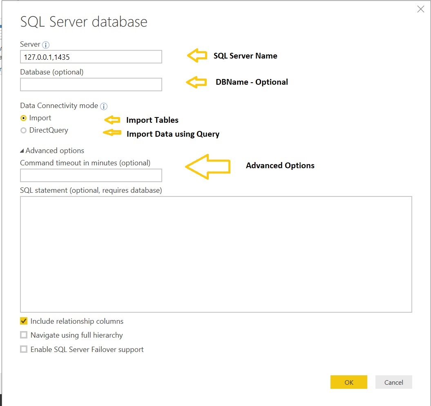This screenshot has width=431, height=406.
Task: Click the Command timeout in minutes field
Action: click(91, 176)
